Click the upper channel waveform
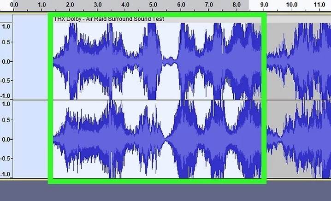This screenshot has width=331, height=201. 192,61
